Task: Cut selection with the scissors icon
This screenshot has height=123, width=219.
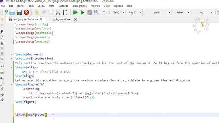Action: [x=58, y=12]
